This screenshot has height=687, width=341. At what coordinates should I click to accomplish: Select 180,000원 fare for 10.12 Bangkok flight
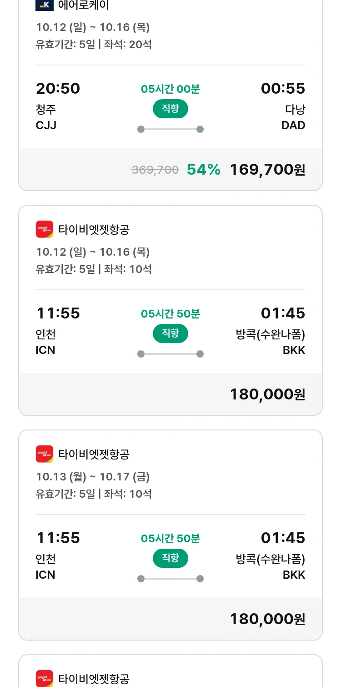267,394
